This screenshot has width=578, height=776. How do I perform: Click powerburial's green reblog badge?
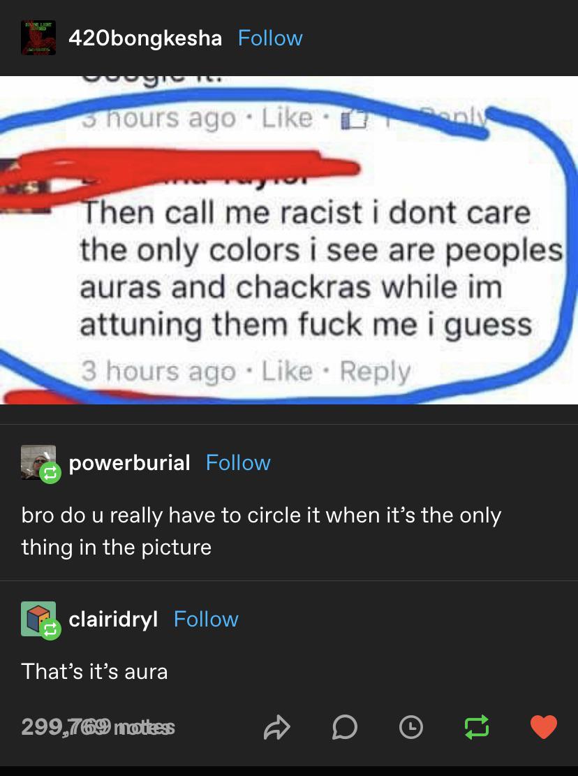point(50,473)
